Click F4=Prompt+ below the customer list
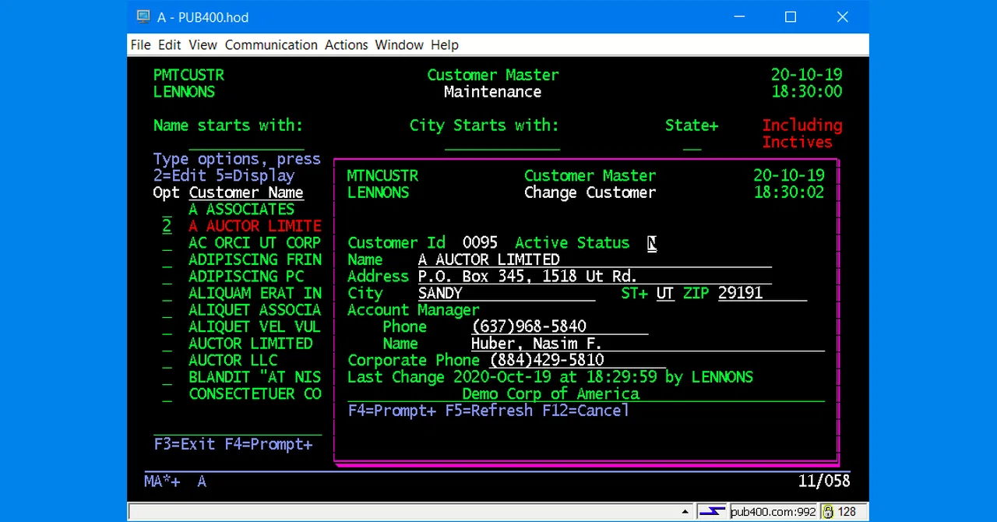Screen dimensions: 997x522 coord(269,444)
